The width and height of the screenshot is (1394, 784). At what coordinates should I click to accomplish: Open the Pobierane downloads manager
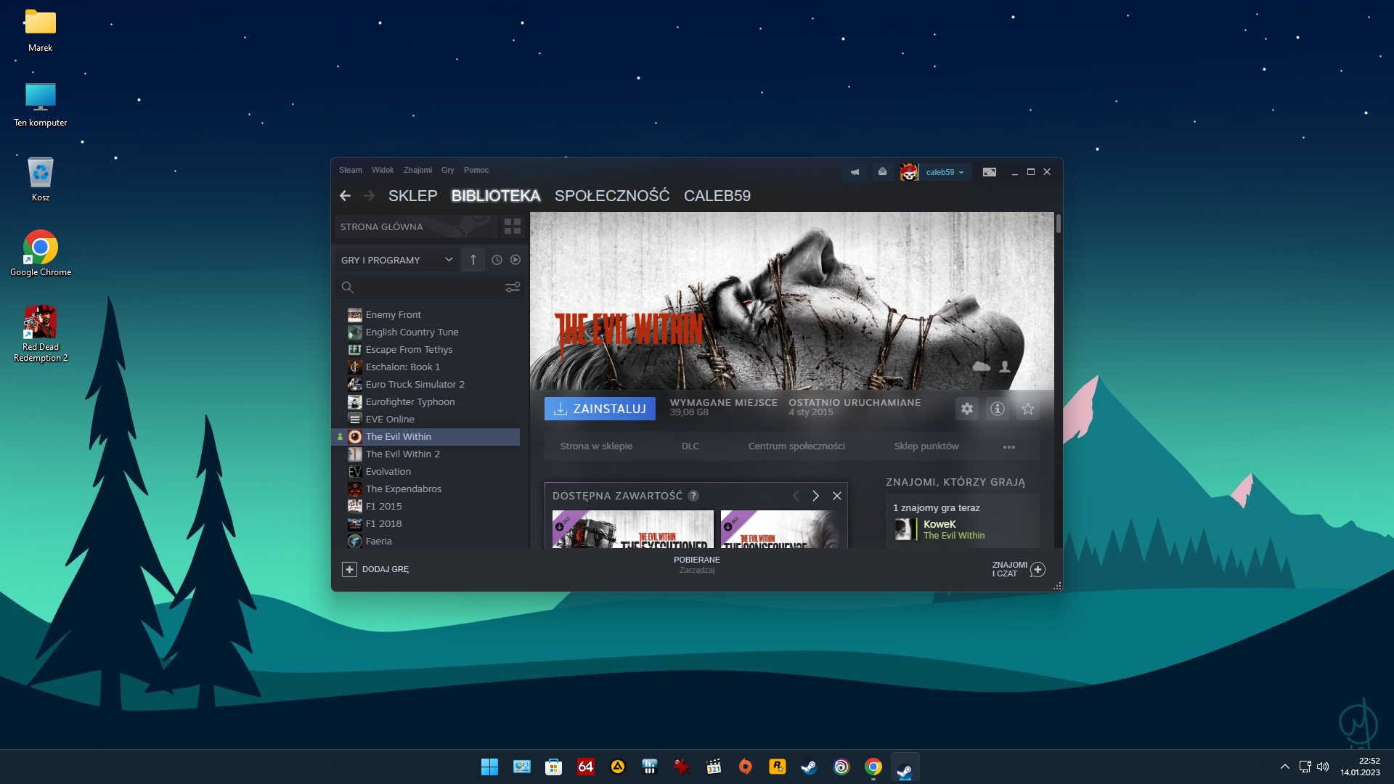[697, 565]
